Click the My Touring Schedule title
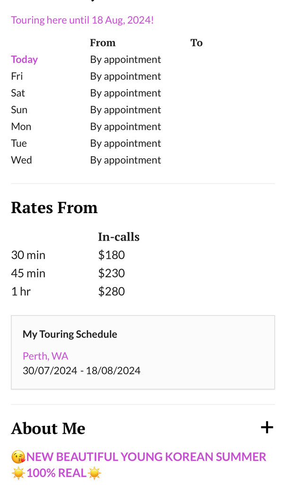Image resolution: width=286 pixels, height=485 pixels. pos(70,334)
